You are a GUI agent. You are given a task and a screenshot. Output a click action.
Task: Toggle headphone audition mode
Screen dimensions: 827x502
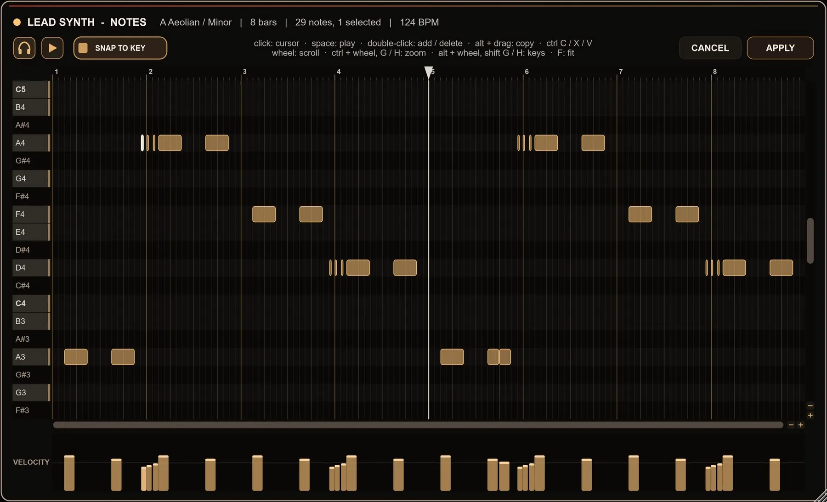[24, 48]
